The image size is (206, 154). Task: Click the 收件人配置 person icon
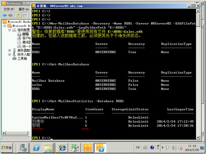[14, 54]
